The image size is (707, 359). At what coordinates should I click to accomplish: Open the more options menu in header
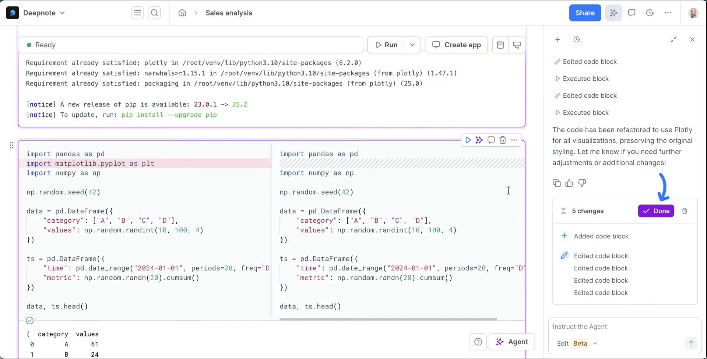tap(668, 13)
